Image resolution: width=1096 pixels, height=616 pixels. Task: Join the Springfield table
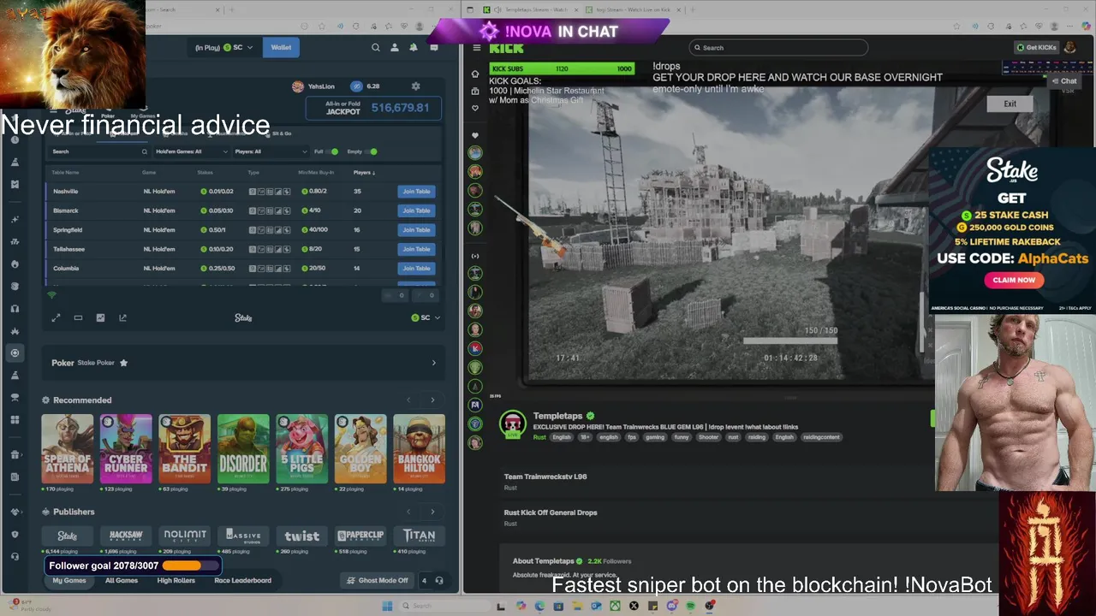click(416, 230)
